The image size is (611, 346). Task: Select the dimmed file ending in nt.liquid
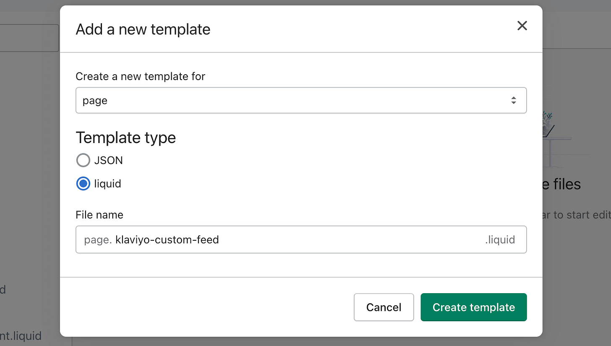[x=21, y=336]
